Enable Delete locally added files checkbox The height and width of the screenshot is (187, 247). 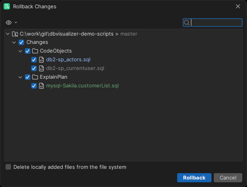point(8,167)
